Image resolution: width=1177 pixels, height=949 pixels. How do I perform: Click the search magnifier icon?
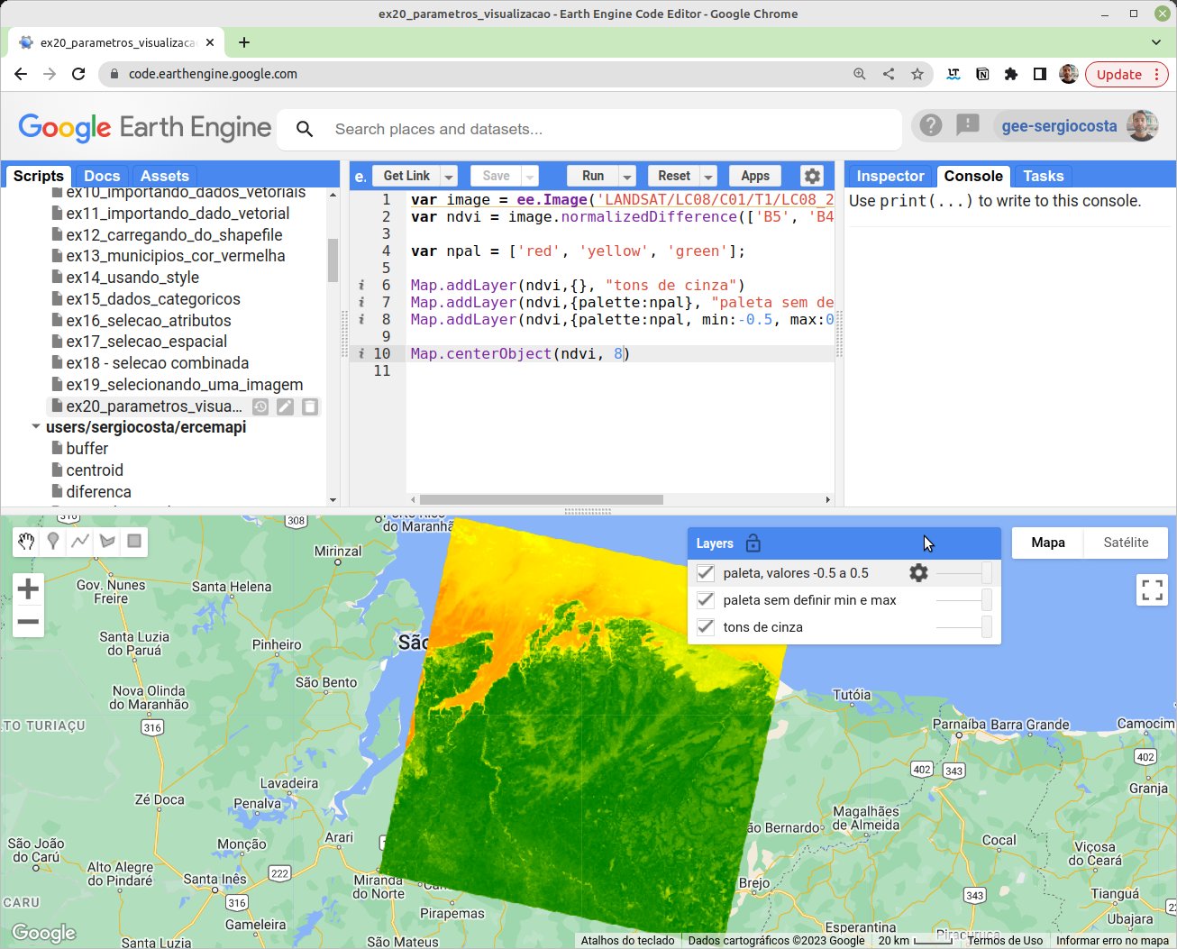tap(305, 129)
